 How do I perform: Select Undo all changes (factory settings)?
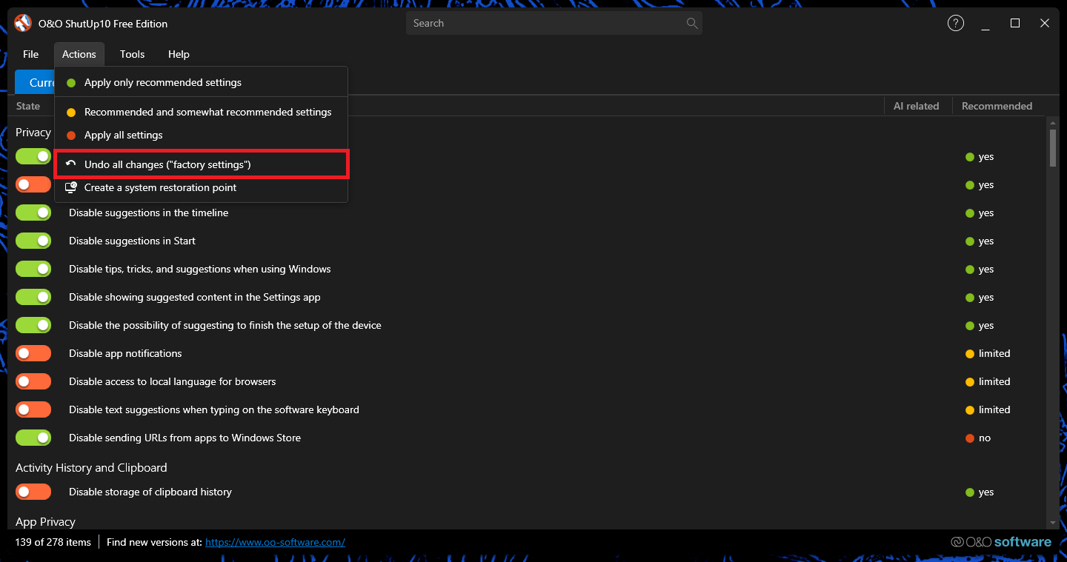point(201,164)
